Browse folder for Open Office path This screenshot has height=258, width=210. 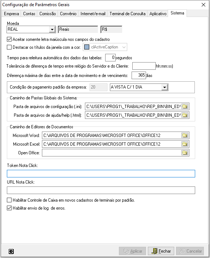pyautogui.click(x=185, y=153)
